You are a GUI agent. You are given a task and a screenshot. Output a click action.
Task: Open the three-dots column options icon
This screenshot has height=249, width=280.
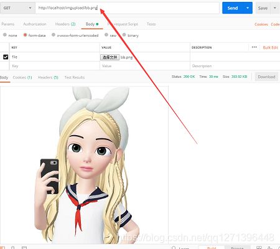tap(254, 47)
